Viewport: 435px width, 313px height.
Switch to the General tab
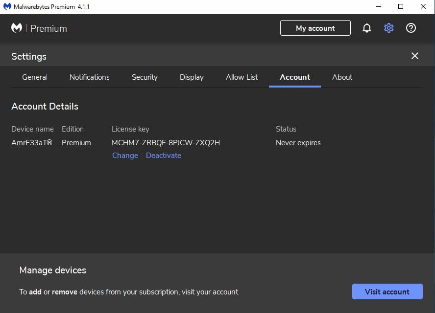pos(35,77)
